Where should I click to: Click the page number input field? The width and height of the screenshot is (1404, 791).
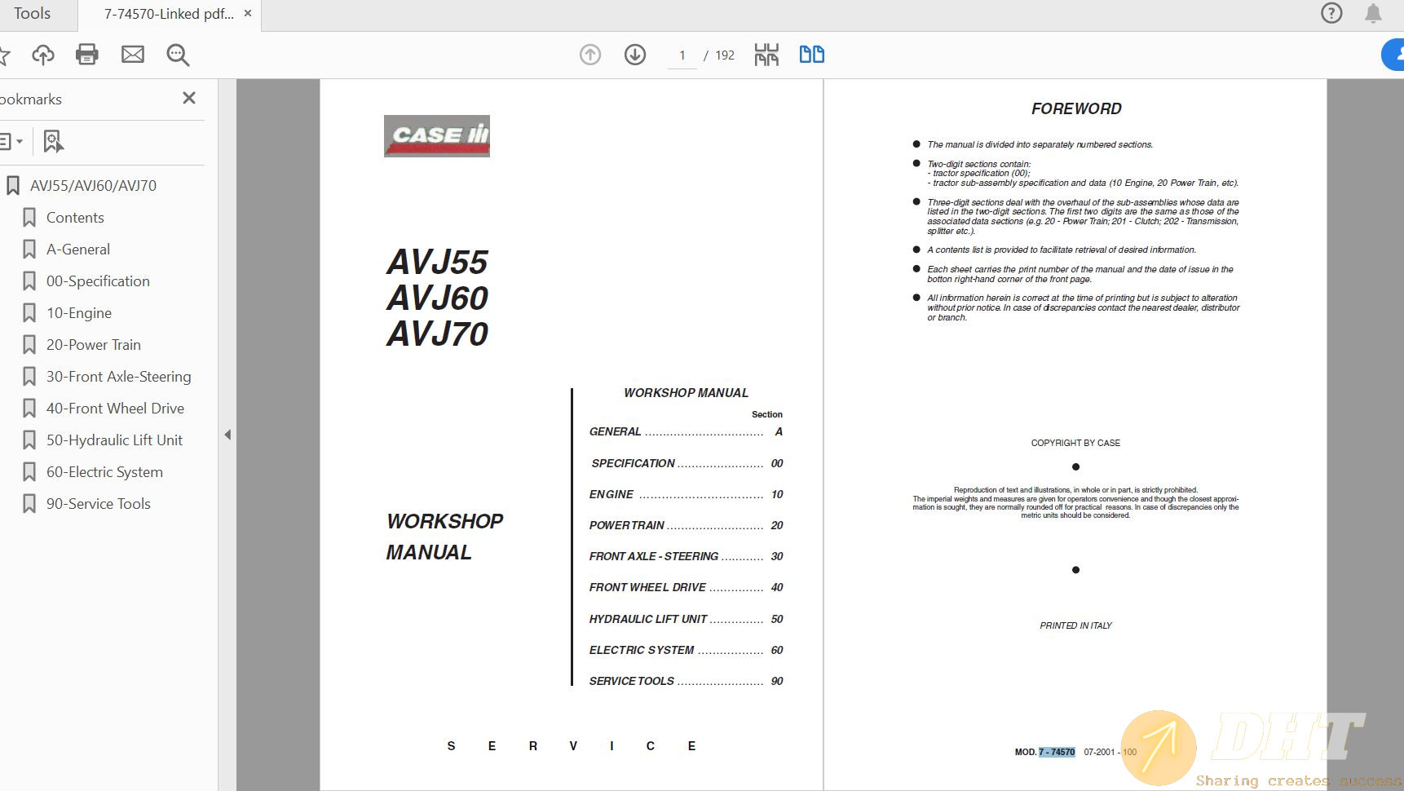coord(682,55)
